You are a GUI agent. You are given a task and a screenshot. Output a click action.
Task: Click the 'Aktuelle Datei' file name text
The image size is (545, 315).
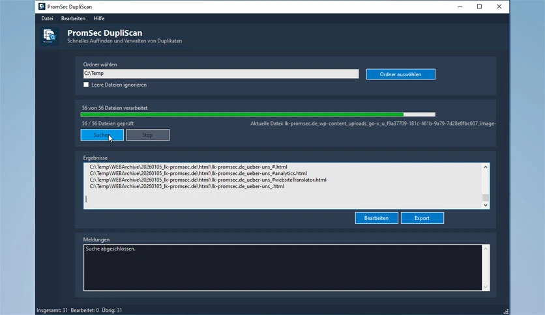pyautogui.click(x=373, y=124)
